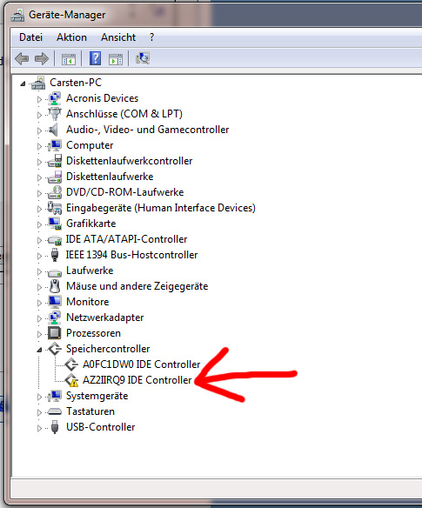Click the USB-Controller plug icon

tap(55, 427)
